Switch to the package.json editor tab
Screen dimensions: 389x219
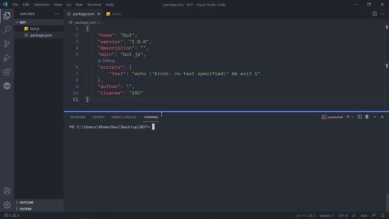[83, 14]
